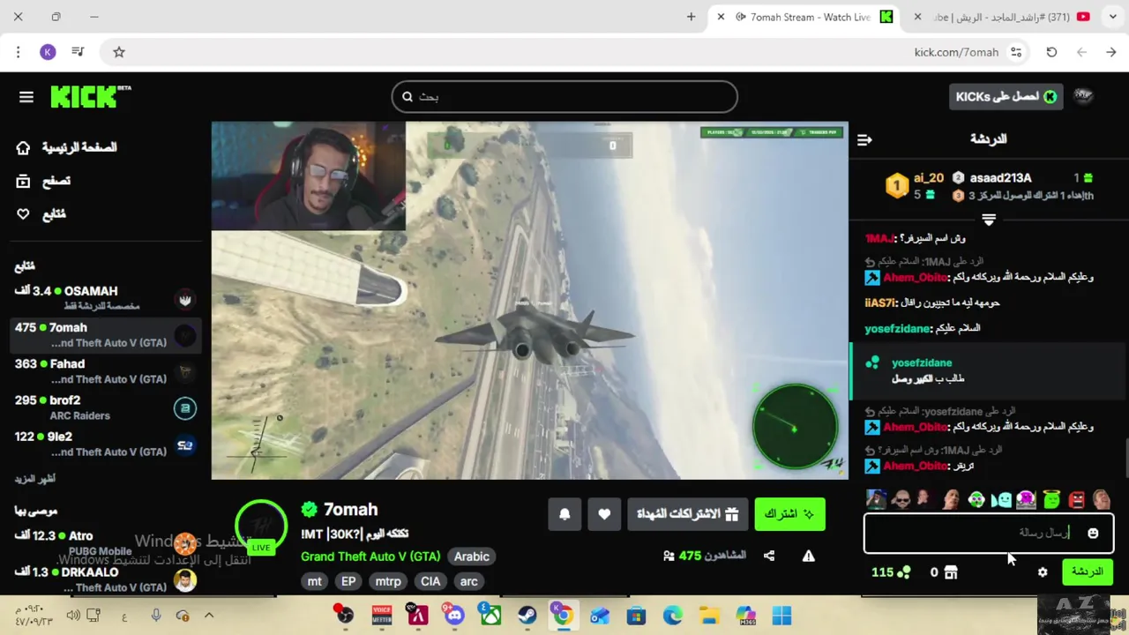Open OSAMAH channel in followed list
The image size is (1129, 635).
104,298
